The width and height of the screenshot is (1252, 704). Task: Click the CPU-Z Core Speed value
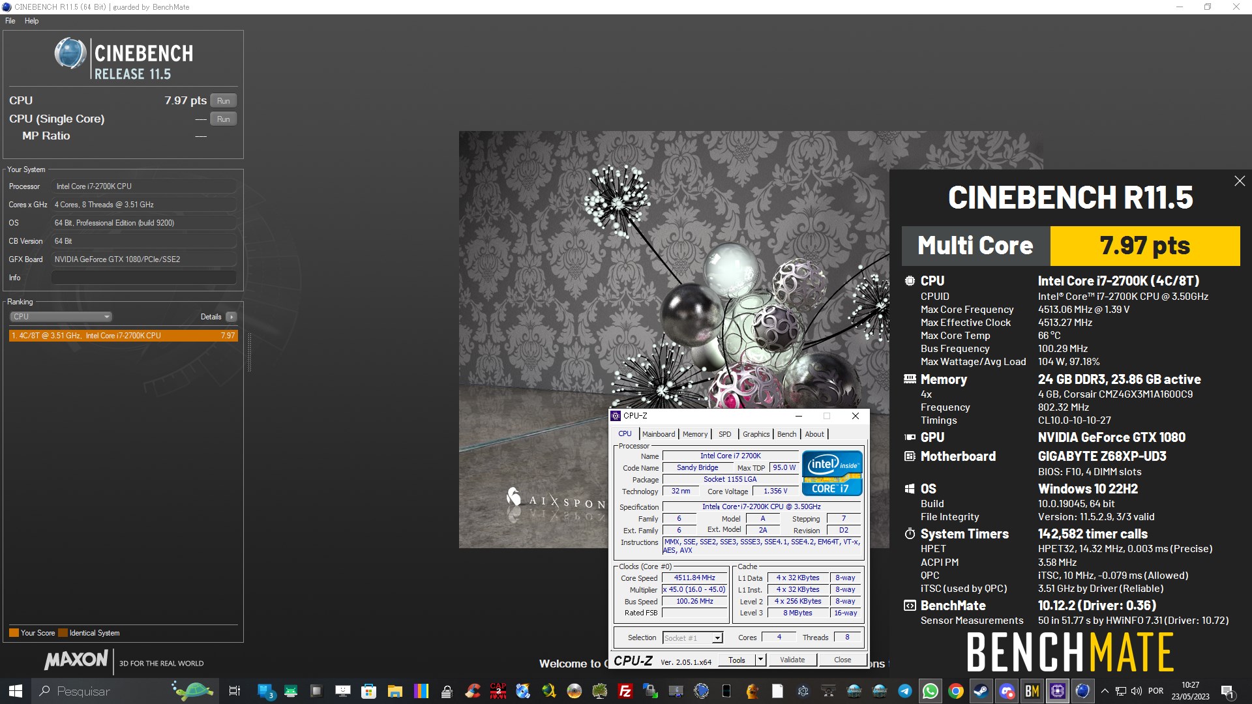click(x=694, y=578)
